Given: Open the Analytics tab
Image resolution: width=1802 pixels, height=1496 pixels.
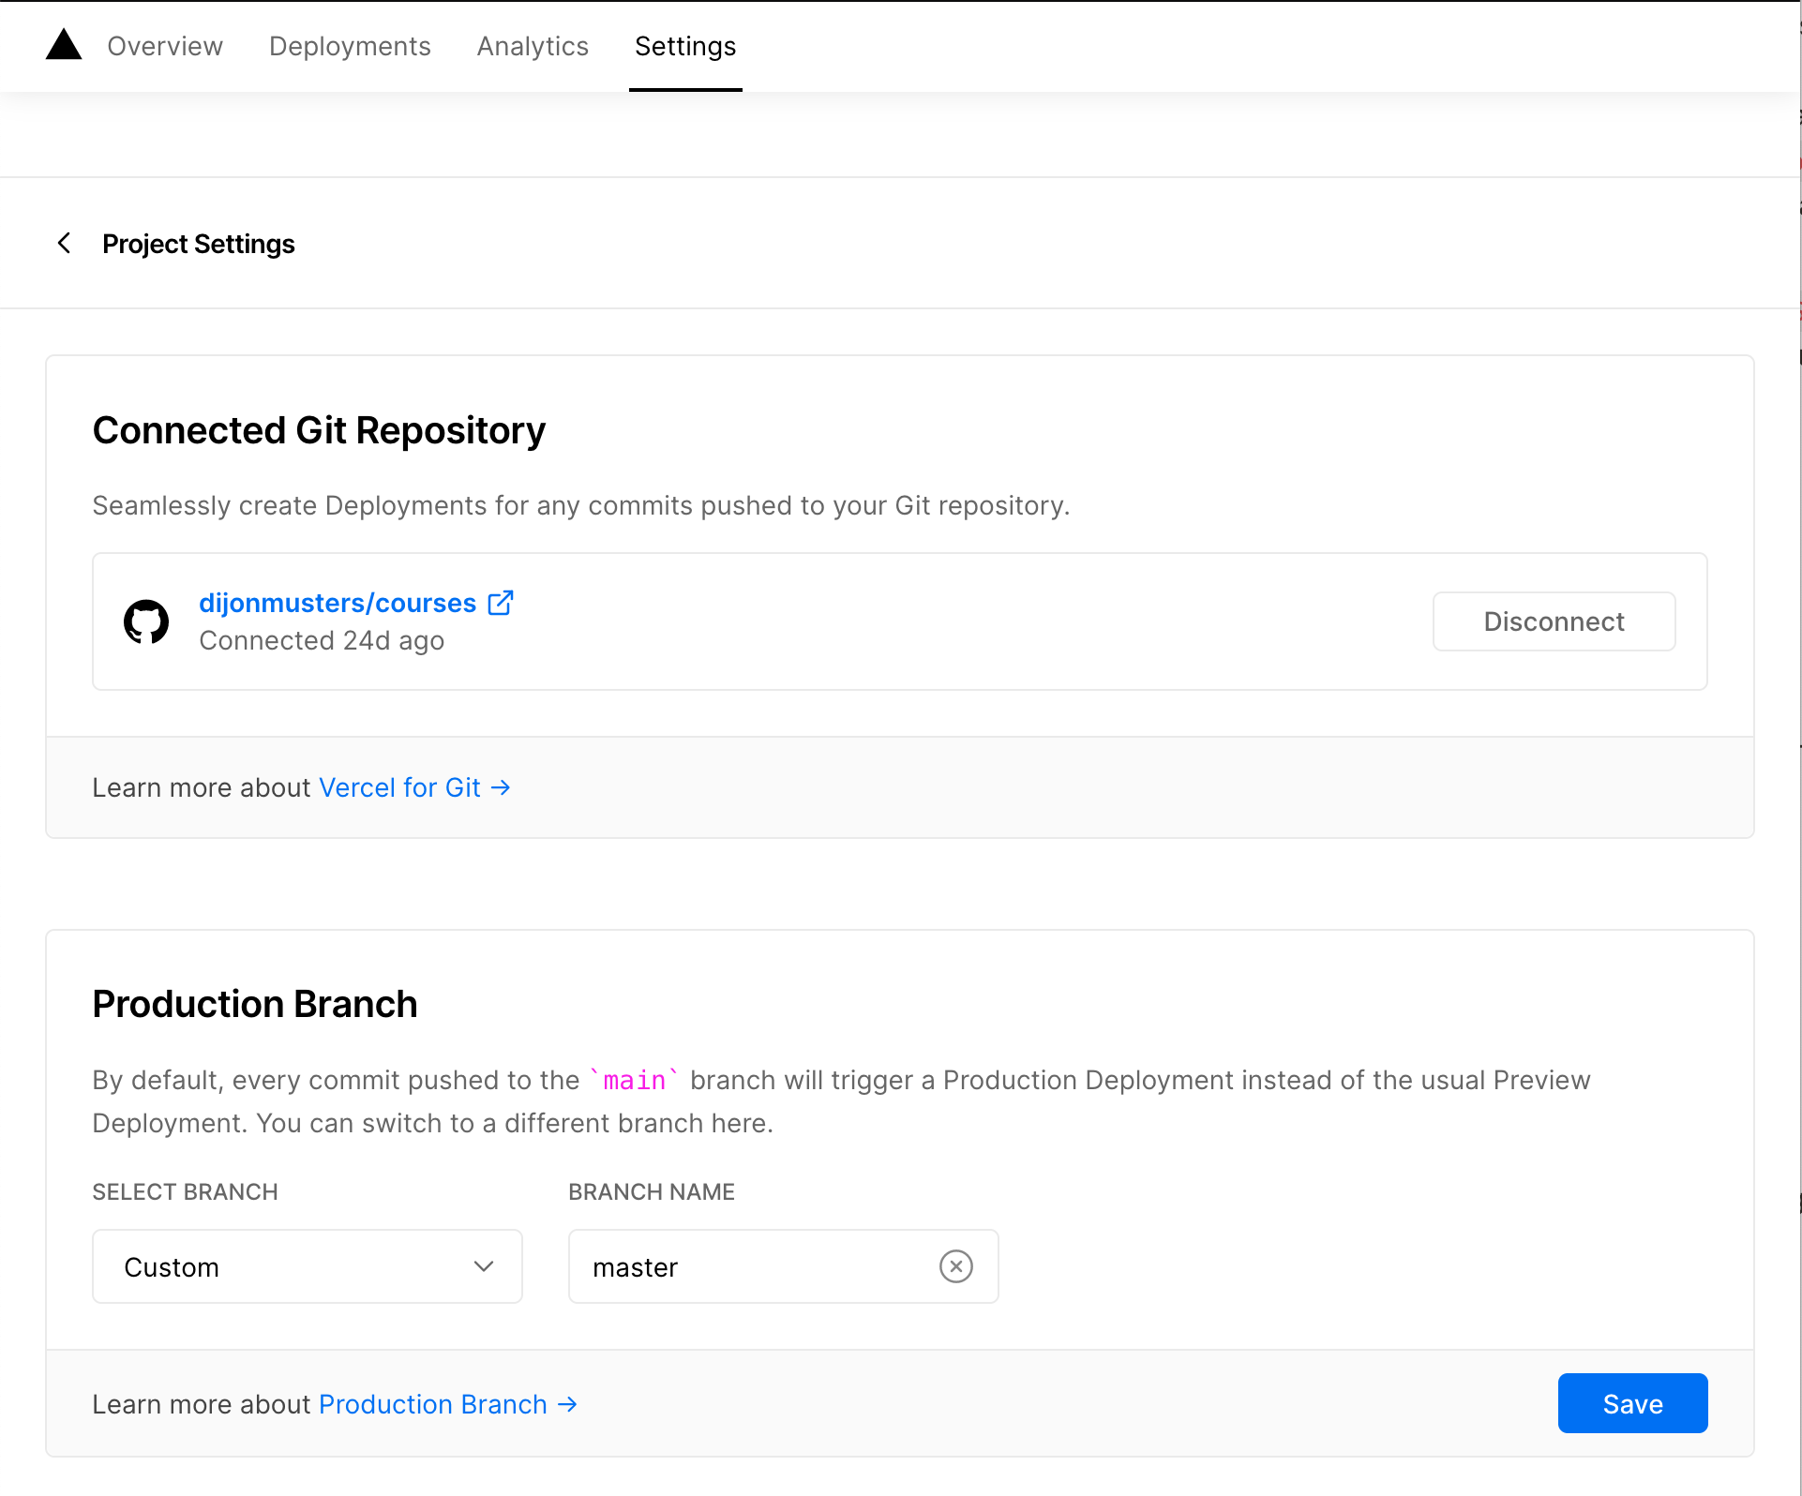Looking at the screenshot, I should [x=533, y=46].
